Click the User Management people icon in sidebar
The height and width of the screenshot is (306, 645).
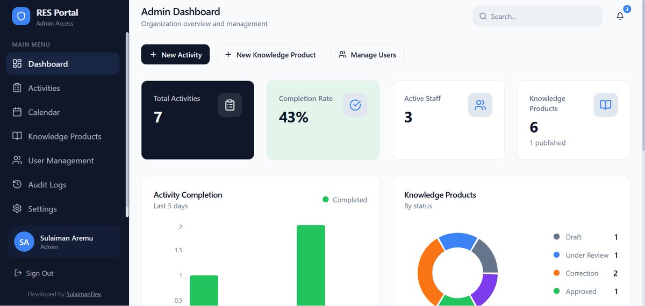[x=17, y=160]
